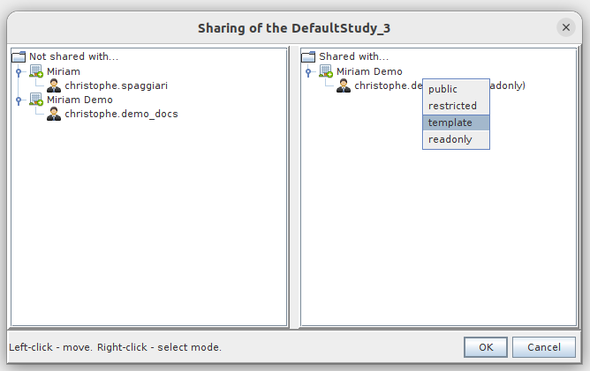The height and width of the screenshot is (371, 590).
Task: Click the user icon beside christophe.demo_docs
Action: (x=54, y=114)
